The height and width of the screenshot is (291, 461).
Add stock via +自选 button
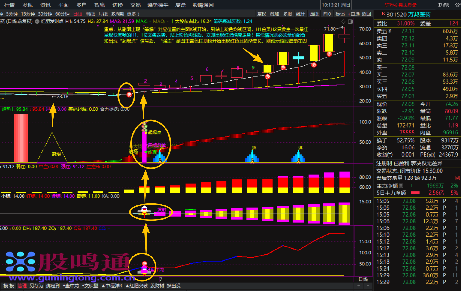(353, 14)
